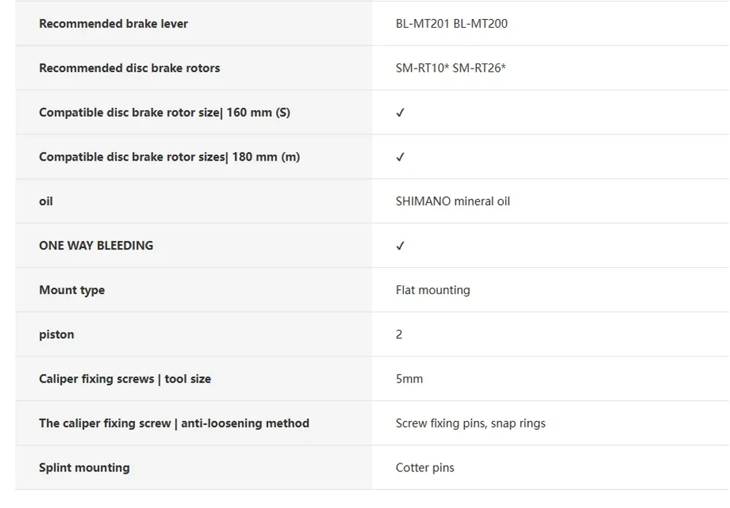
Task: Select the Compatible rotor size 160 mm label
Action: click(164, 112)
